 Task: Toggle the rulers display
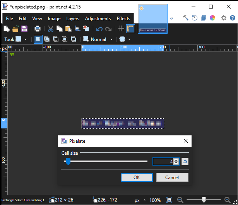click(130, 29)
